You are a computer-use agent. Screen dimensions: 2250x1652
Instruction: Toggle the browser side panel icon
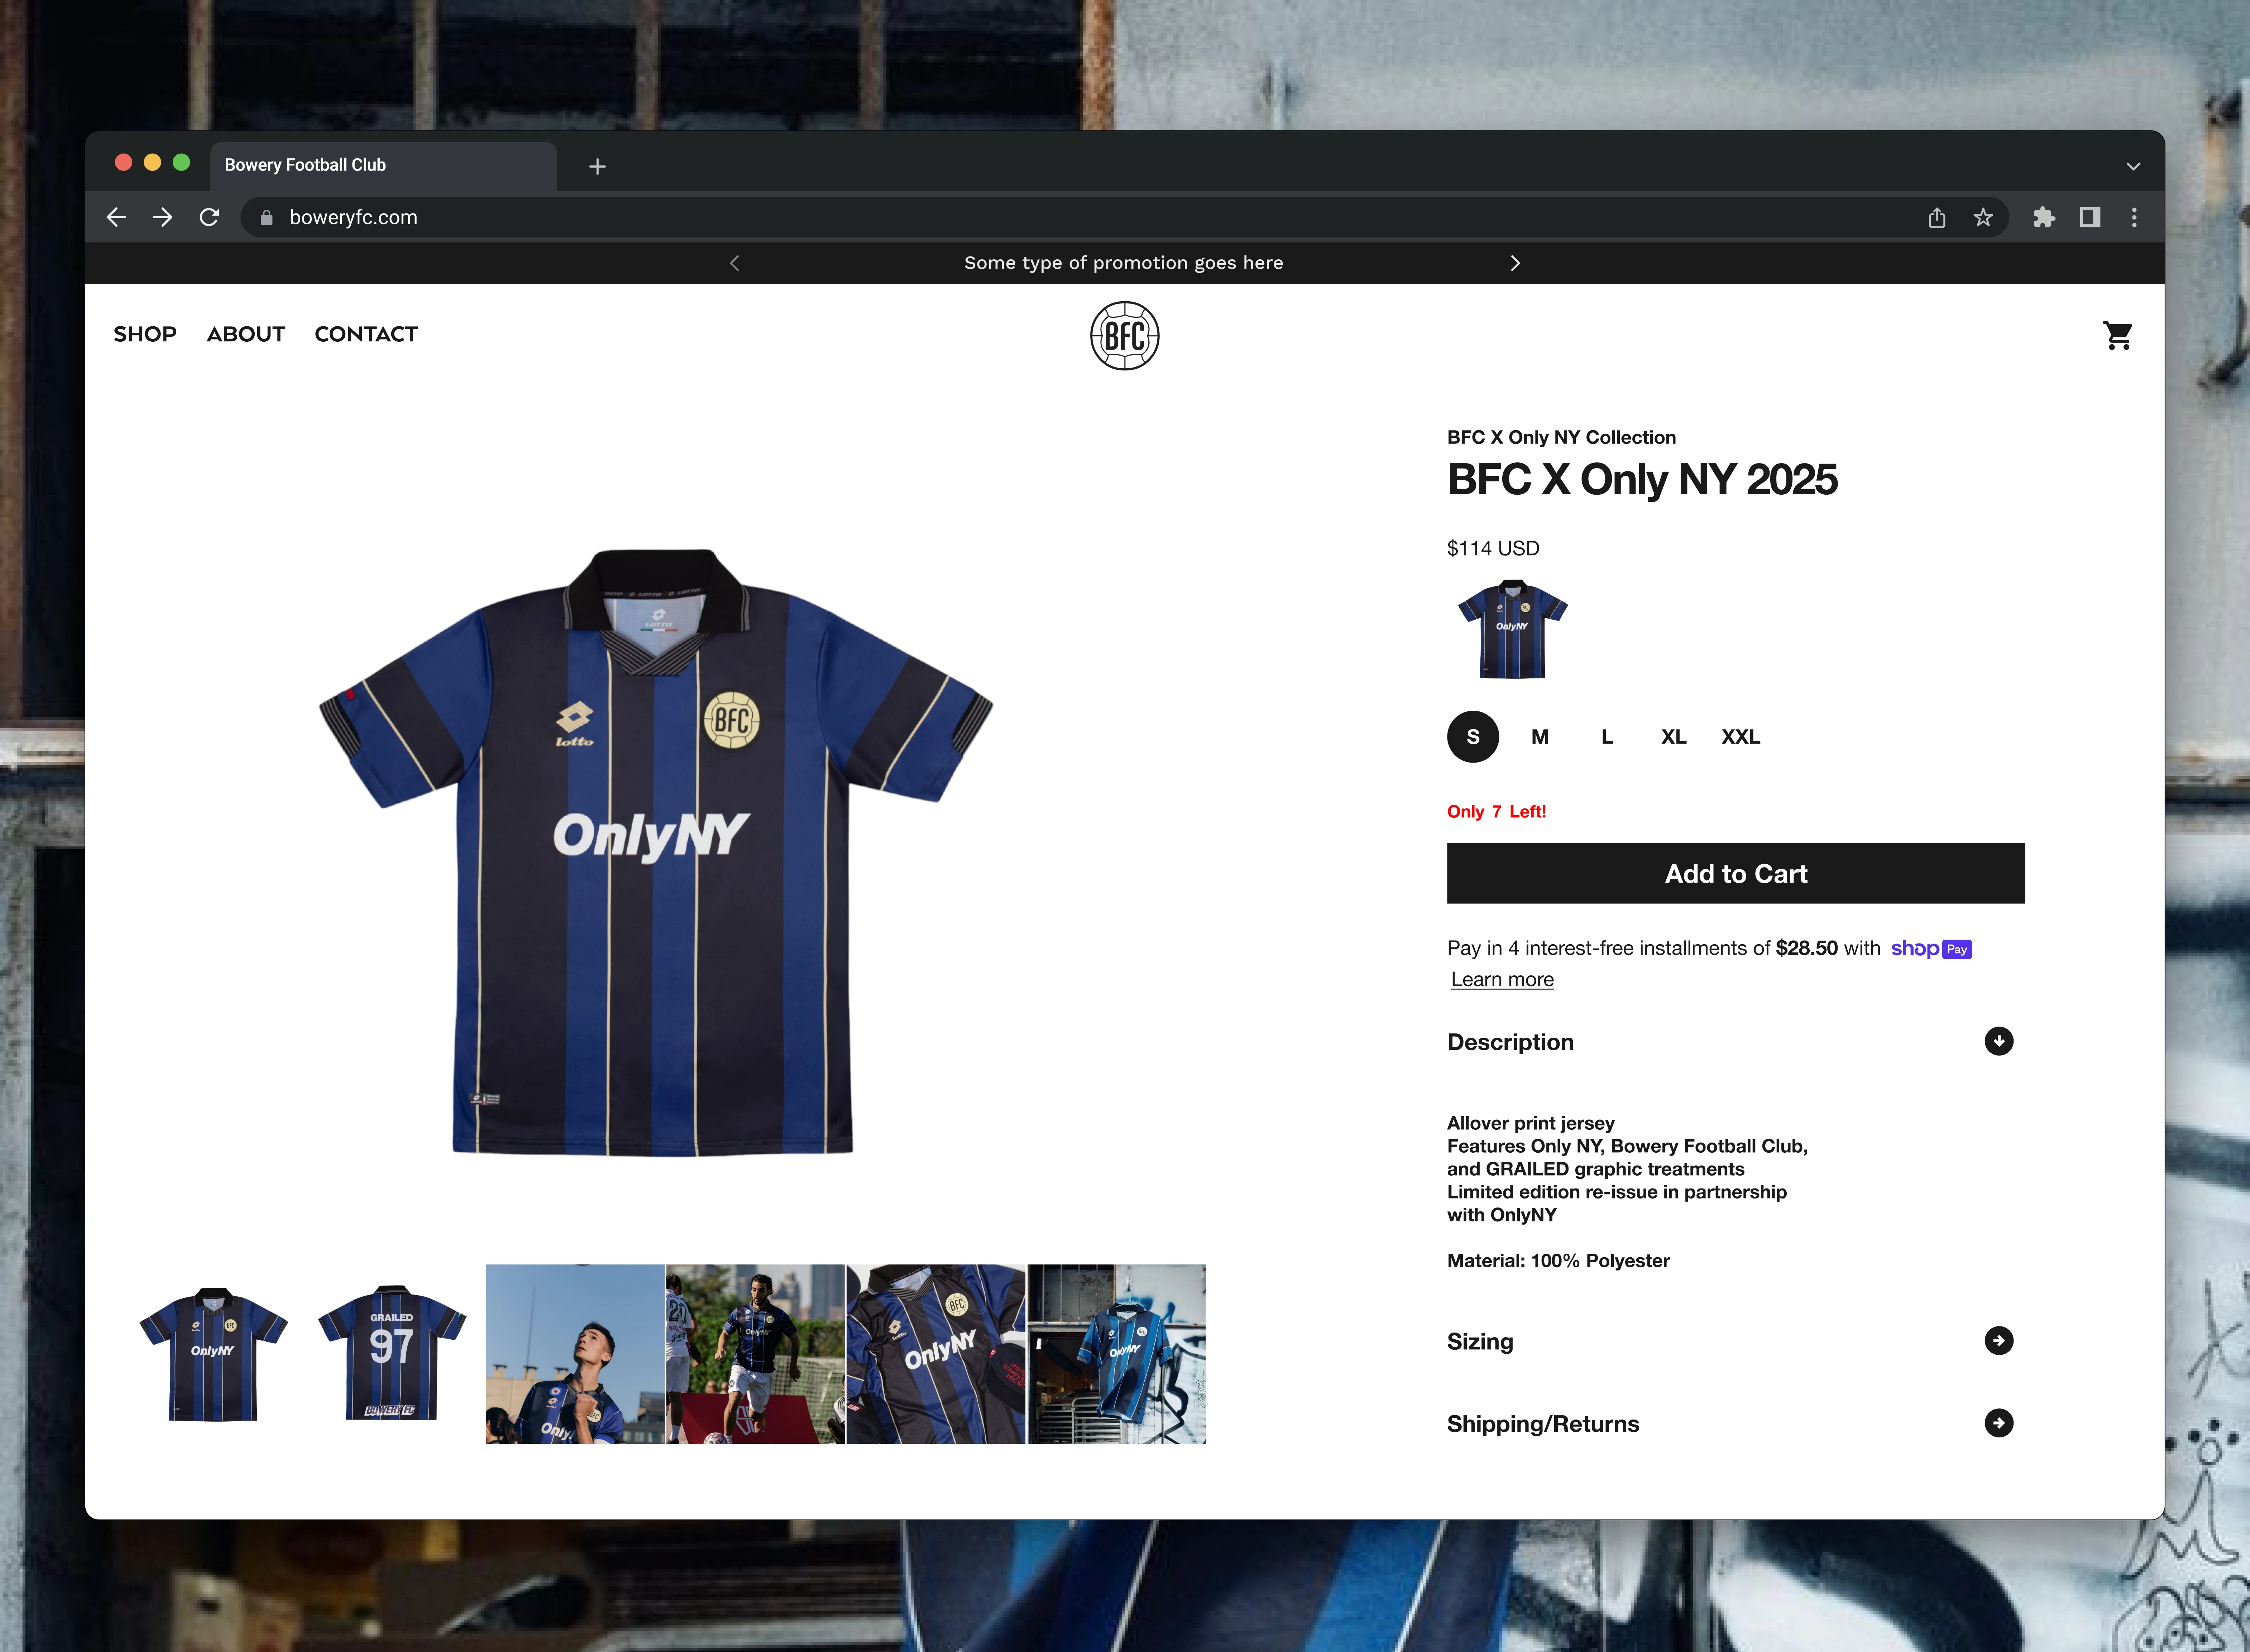pyautogui.click(x=2090, y=217)
